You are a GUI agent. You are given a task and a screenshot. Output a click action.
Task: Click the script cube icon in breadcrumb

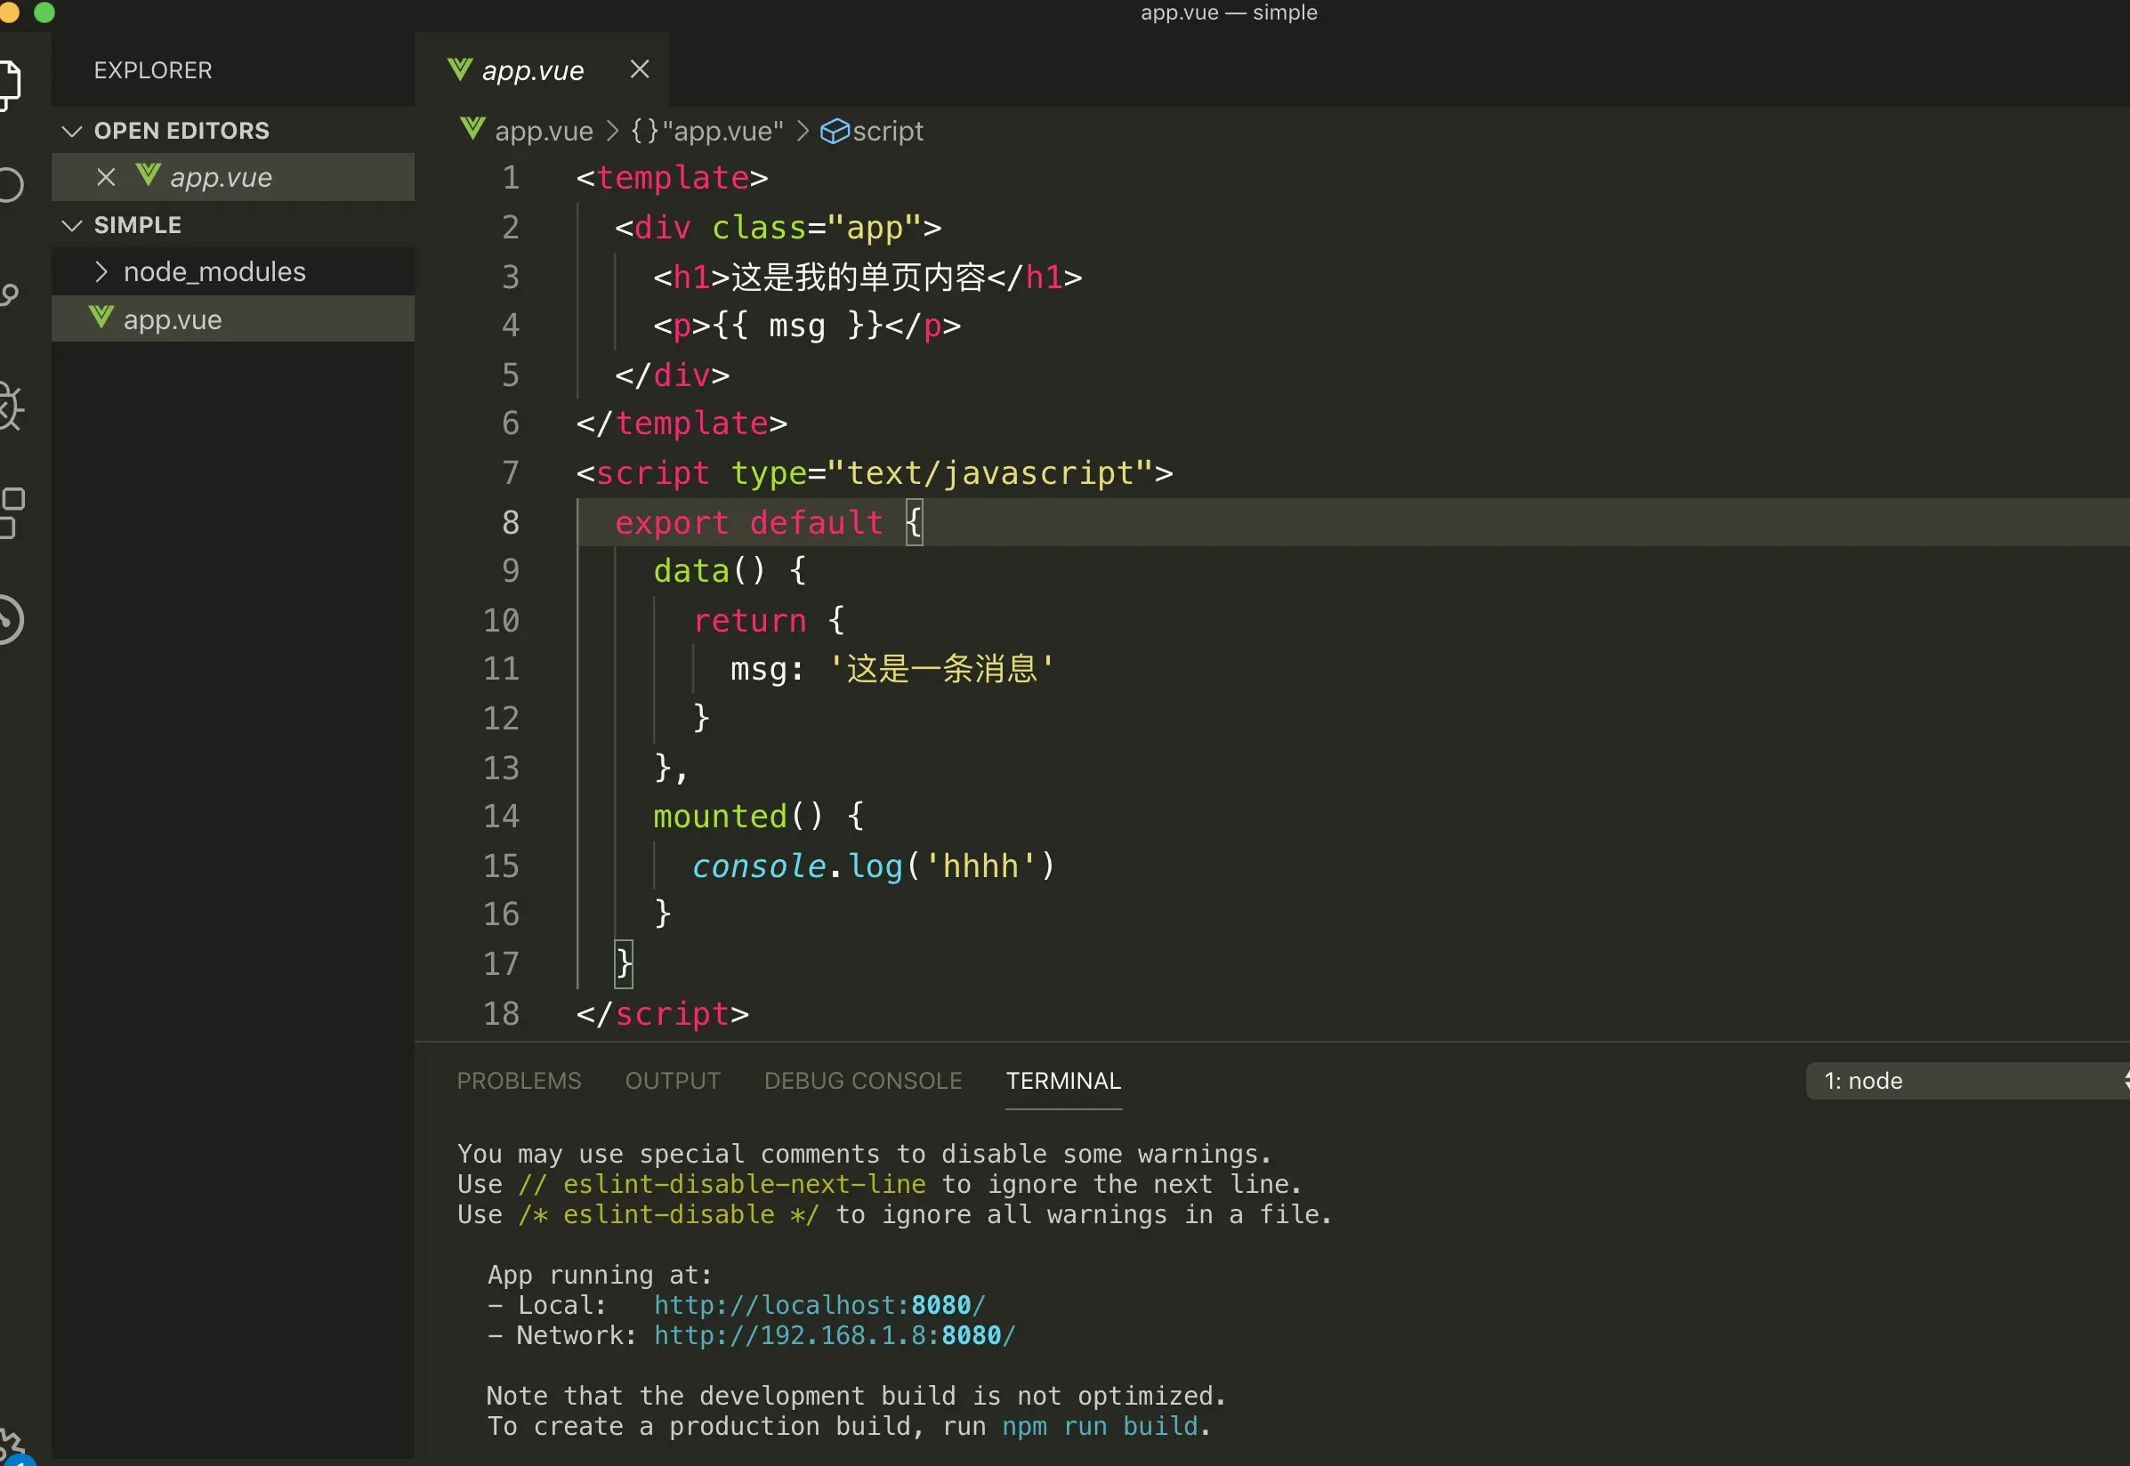pos(834,132)
